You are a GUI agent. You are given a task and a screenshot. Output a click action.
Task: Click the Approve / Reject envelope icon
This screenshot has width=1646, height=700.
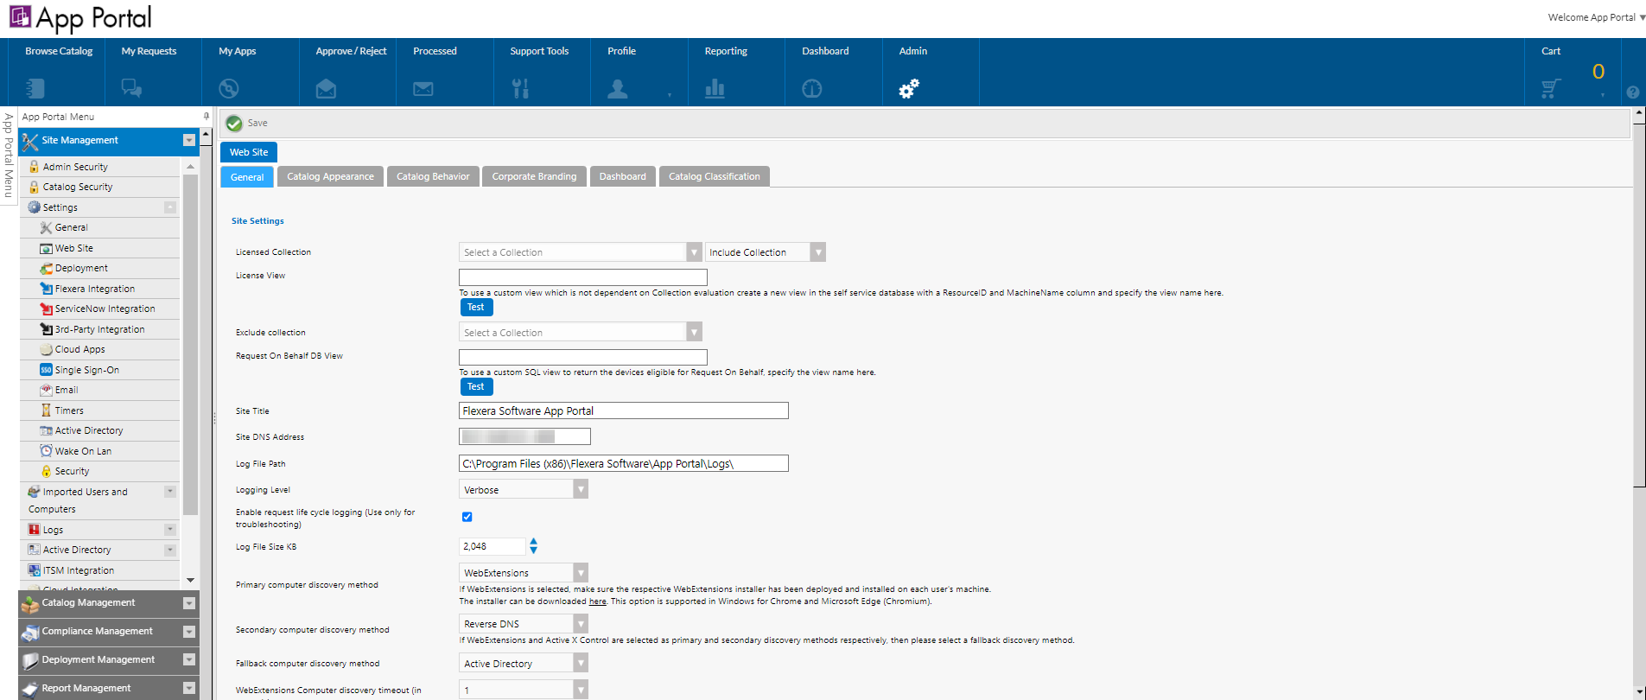(326, 88)
